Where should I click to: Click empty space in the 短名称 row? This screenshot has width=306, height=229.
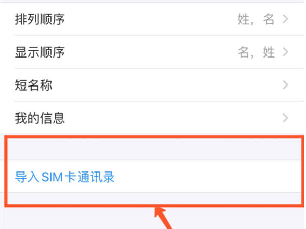166,85
